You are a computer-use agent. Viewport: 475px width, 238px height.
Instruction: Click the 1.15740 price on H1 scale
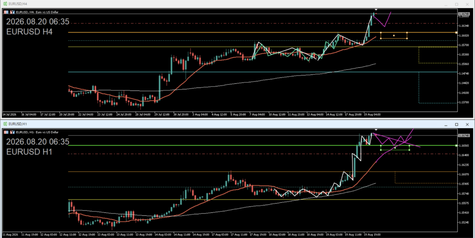pyautogui.click(x=464, y=194)
